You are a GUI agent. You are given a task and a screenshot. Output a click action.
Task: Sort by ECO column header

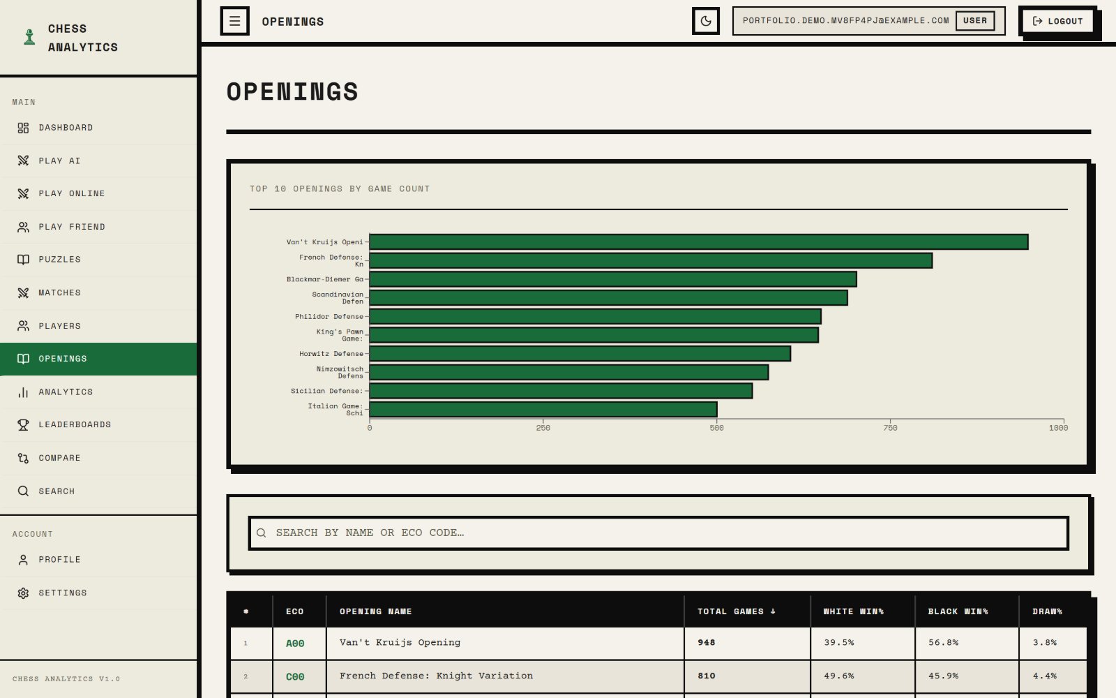[299, 611]
